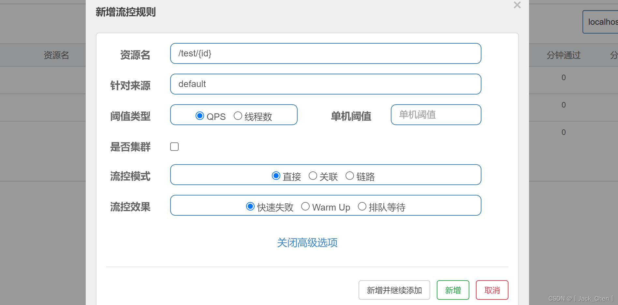Close the 新增流控规则 dialog
Viewport: 618px width, 305px height.
click(x=517, y=5)
